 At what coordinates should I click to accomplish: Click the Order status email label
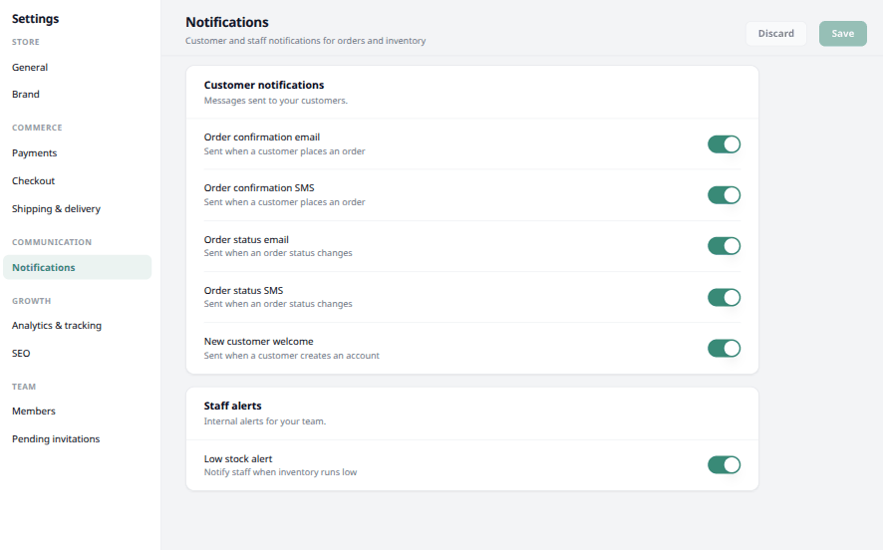tap(246, 240)
